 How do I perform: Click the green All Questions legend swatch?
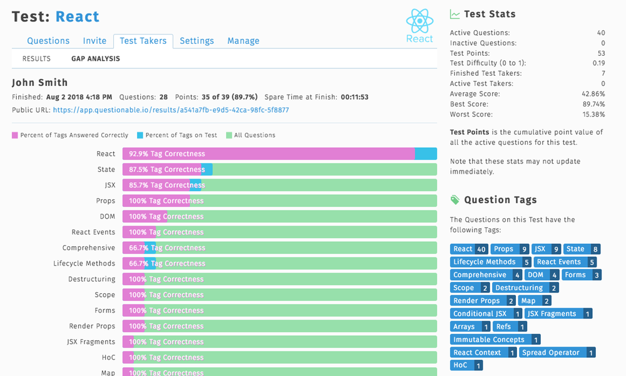point(228,135)
